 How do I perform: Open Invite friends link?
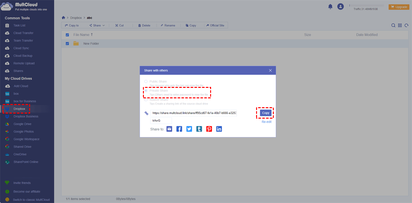22,183
